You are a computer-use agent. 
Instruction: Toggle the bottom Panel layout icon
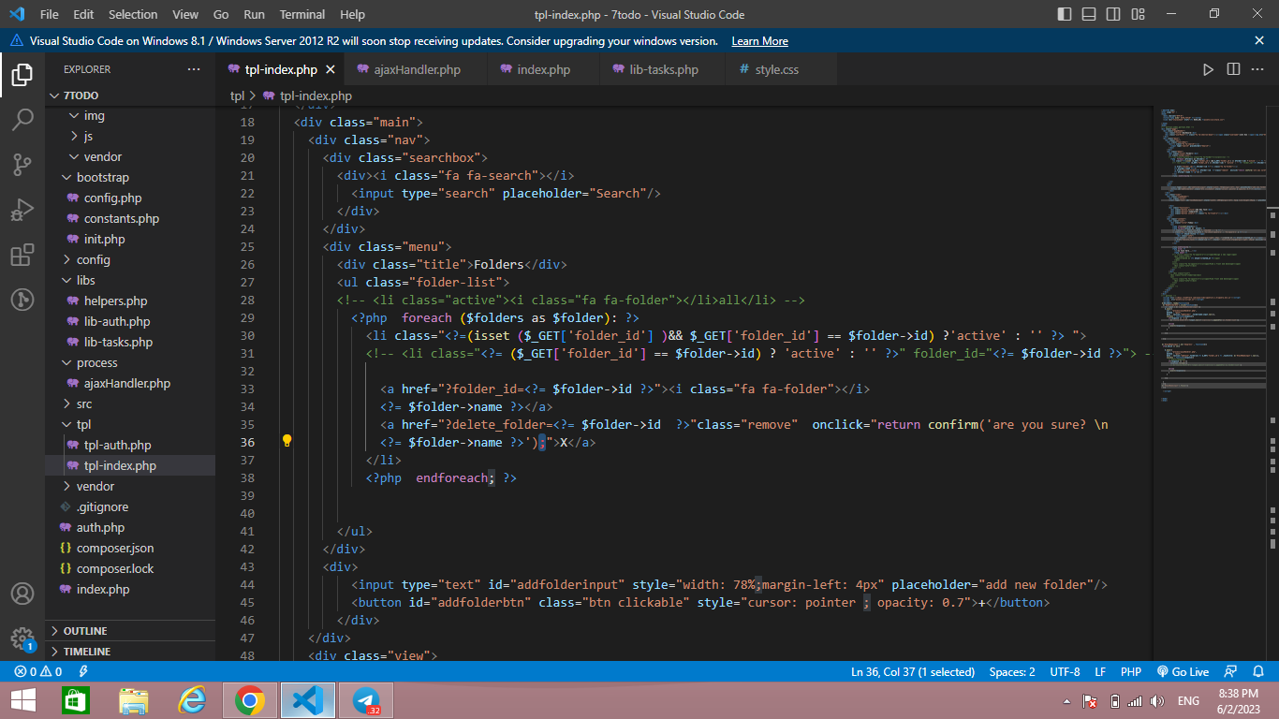pyautogui.click(x=1089, y=14)
